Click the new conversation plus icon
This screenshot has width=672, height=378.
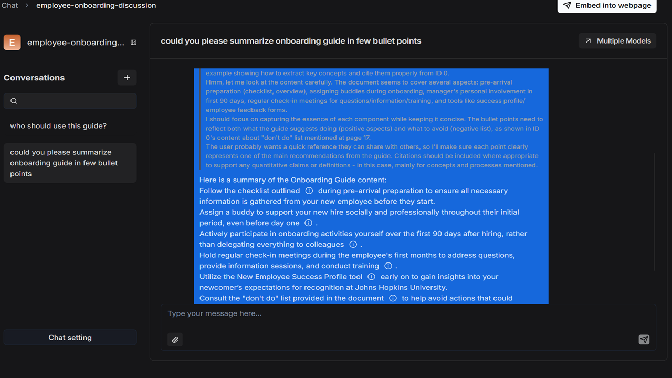(127, 78)
